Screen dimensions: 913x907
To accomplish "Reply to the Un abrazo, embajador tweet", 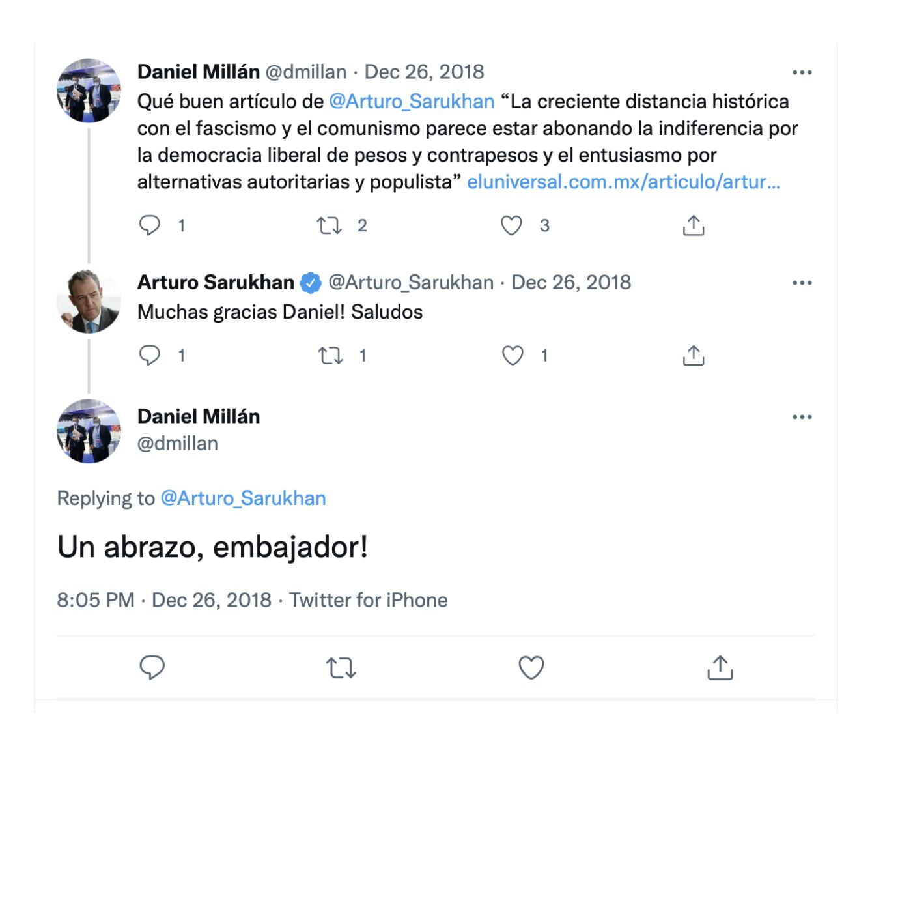I will click(x=152, y=668).
